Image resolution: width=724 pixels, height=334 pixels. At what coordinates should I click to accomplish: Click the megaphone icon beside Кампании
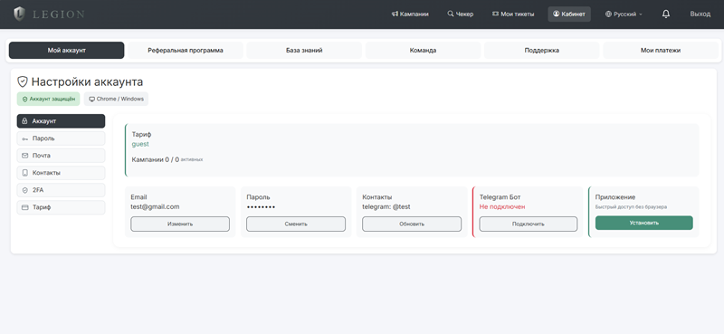pyautogui.click(x=395, y=14)
